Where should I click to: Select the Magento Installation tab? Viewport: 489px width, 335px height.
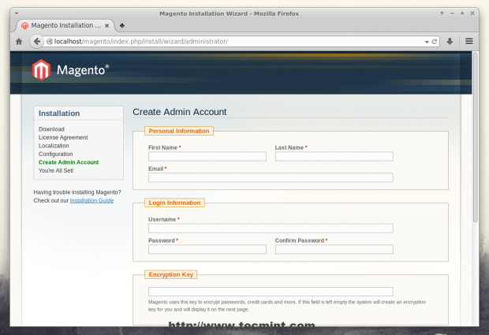click(65, 25)
